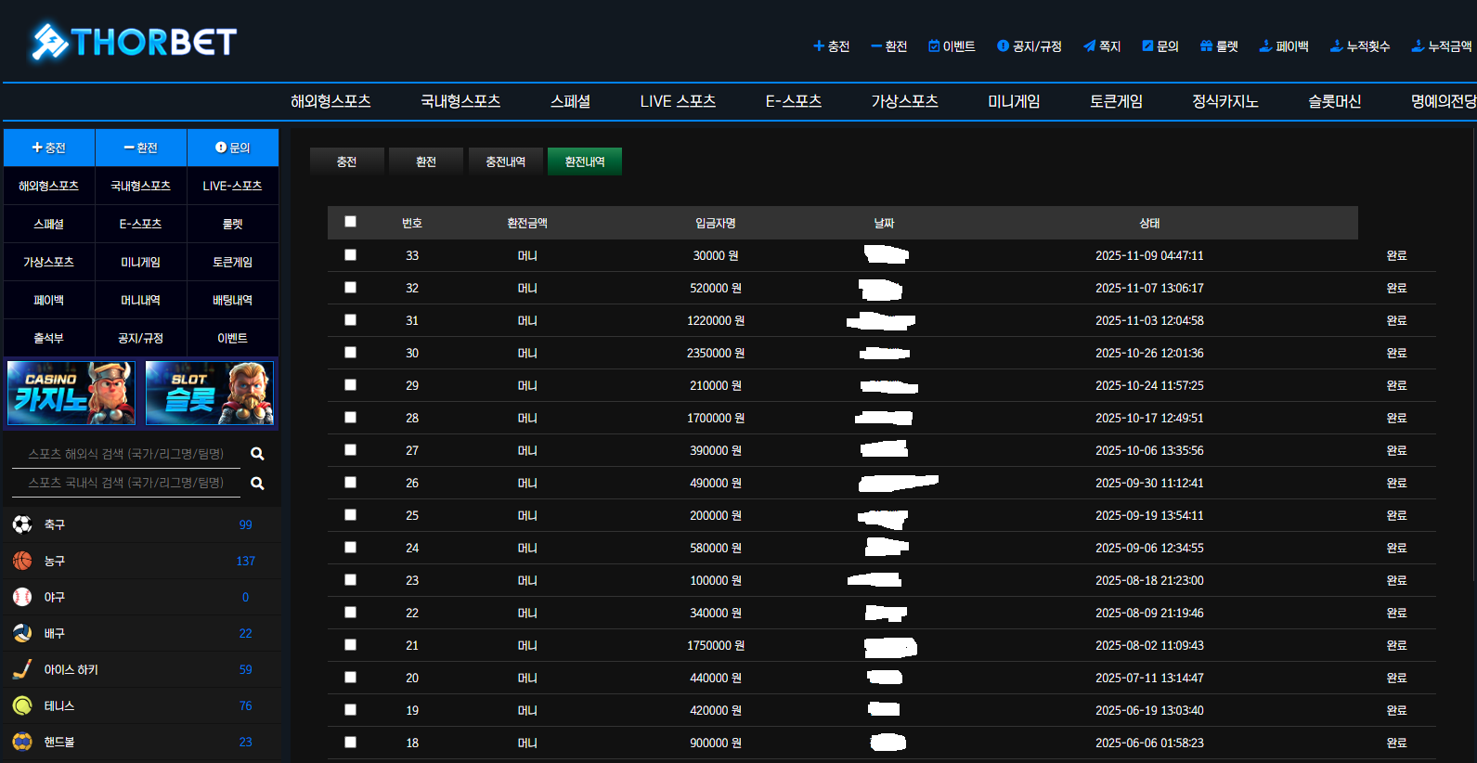
Task: Click the soccer ball sport icon
Action: [22, 524]
